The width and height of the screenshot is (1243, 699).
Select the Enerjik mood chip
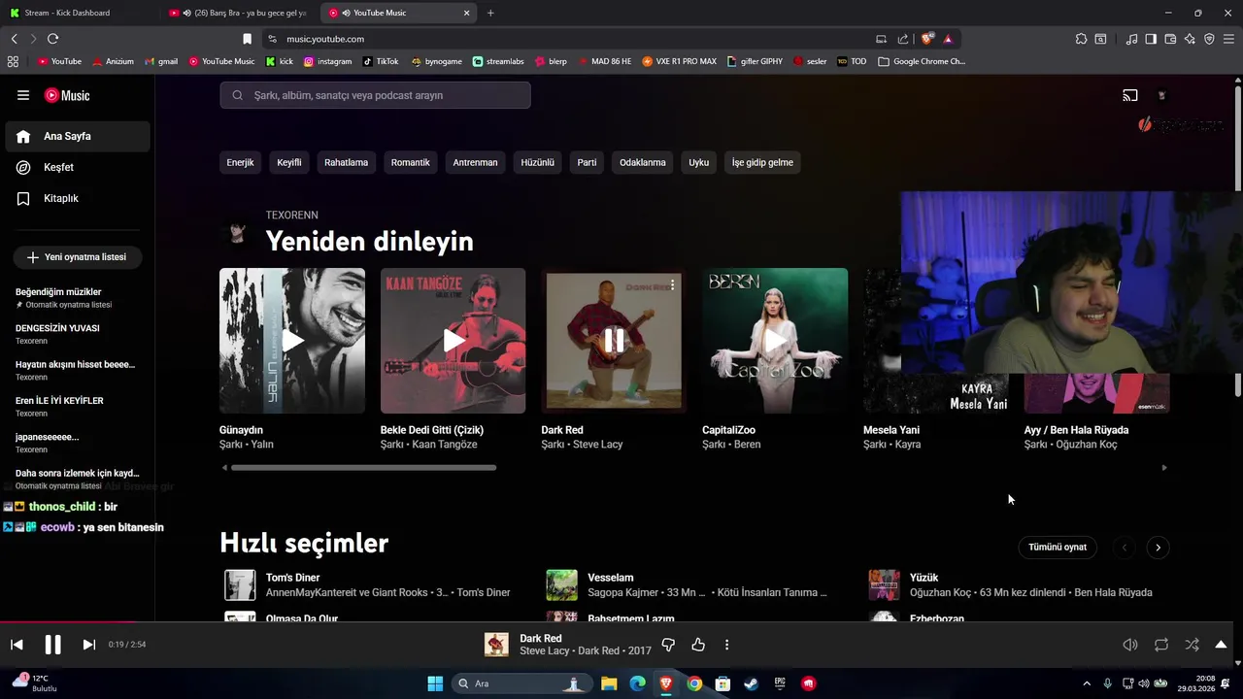tap(240, 162)
